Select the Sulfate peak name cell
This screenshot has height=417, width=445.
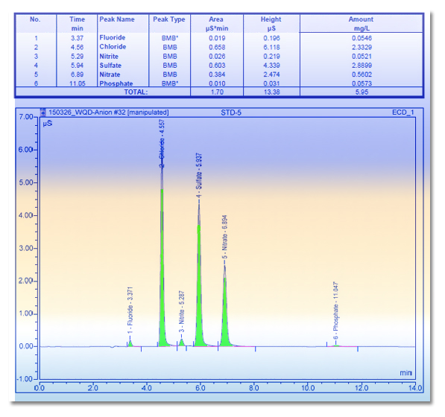point(110,66)
